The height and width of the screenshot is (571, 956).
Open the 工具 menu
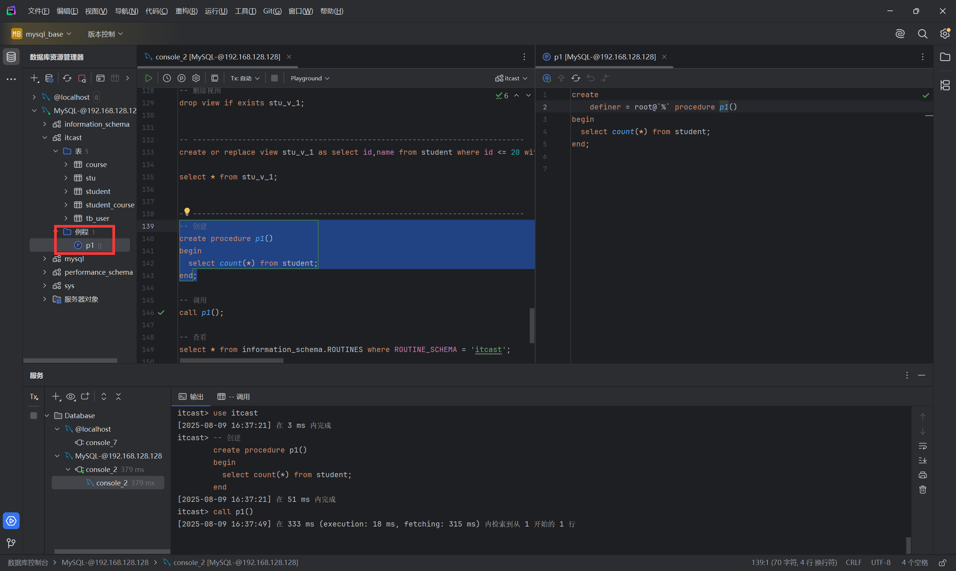[245, 11]
